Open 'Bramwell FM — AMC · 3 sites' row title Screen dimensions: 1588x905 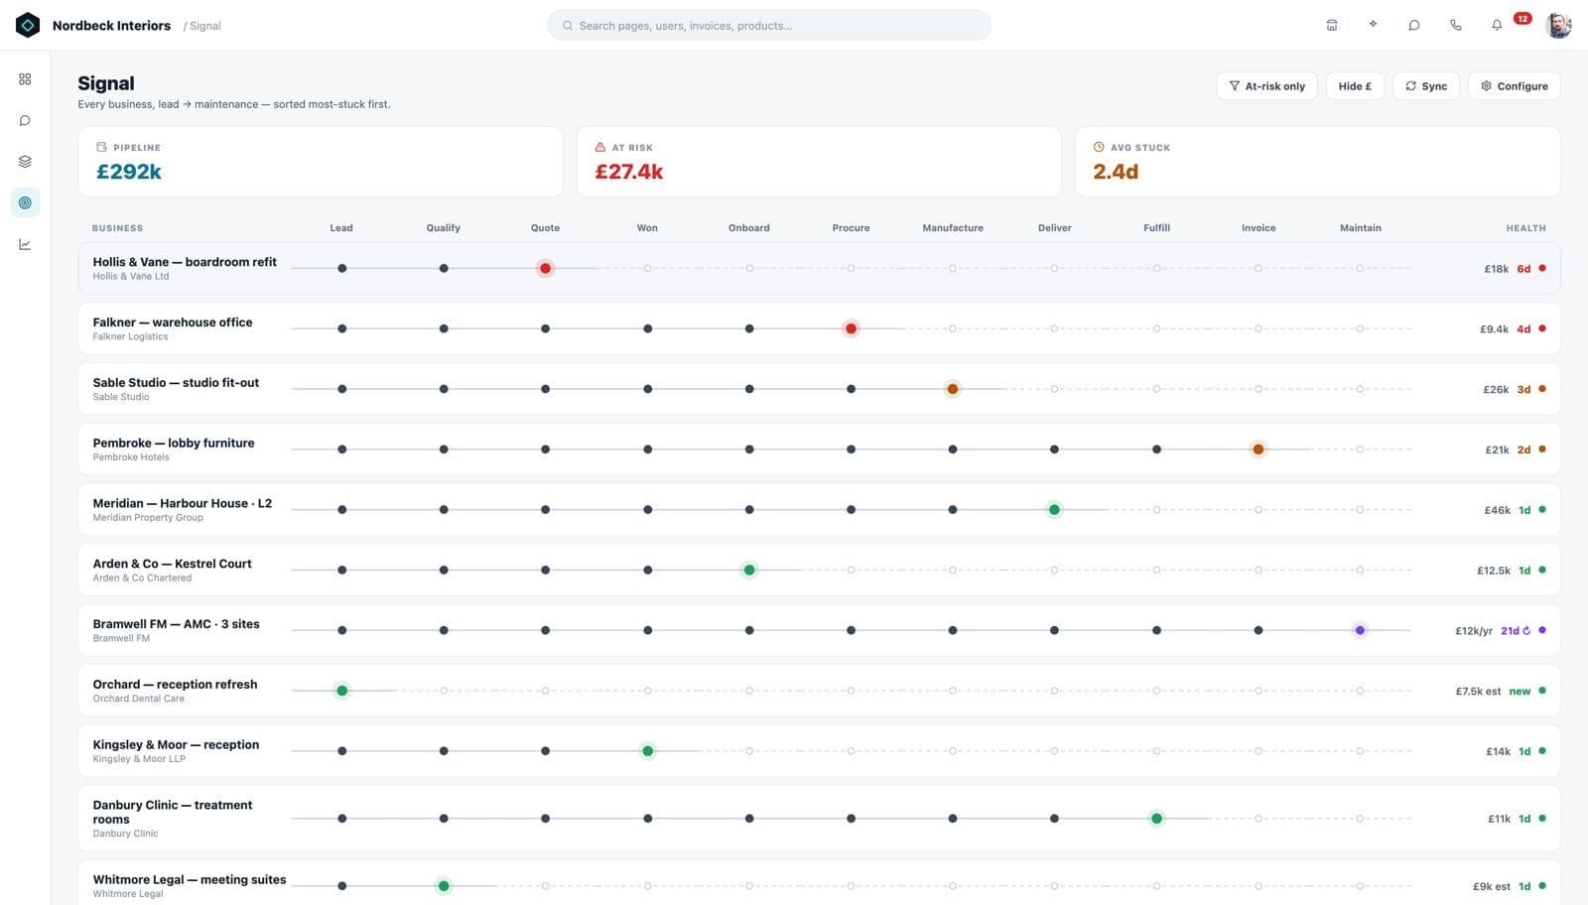click(176, 624)
